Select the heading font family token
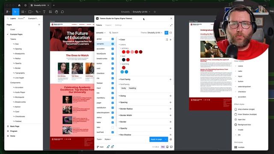The width and height of the screenshot is (274, 154). 132,88
